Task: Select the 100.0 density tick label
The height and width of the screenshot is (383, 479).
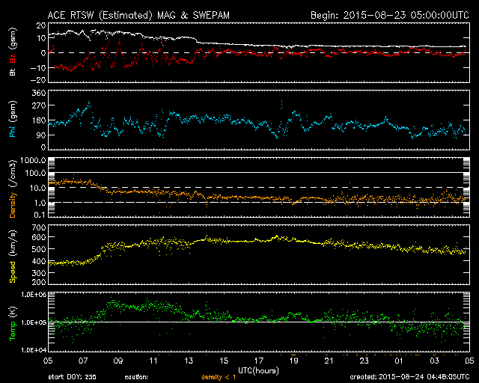Action: [35, 174]
